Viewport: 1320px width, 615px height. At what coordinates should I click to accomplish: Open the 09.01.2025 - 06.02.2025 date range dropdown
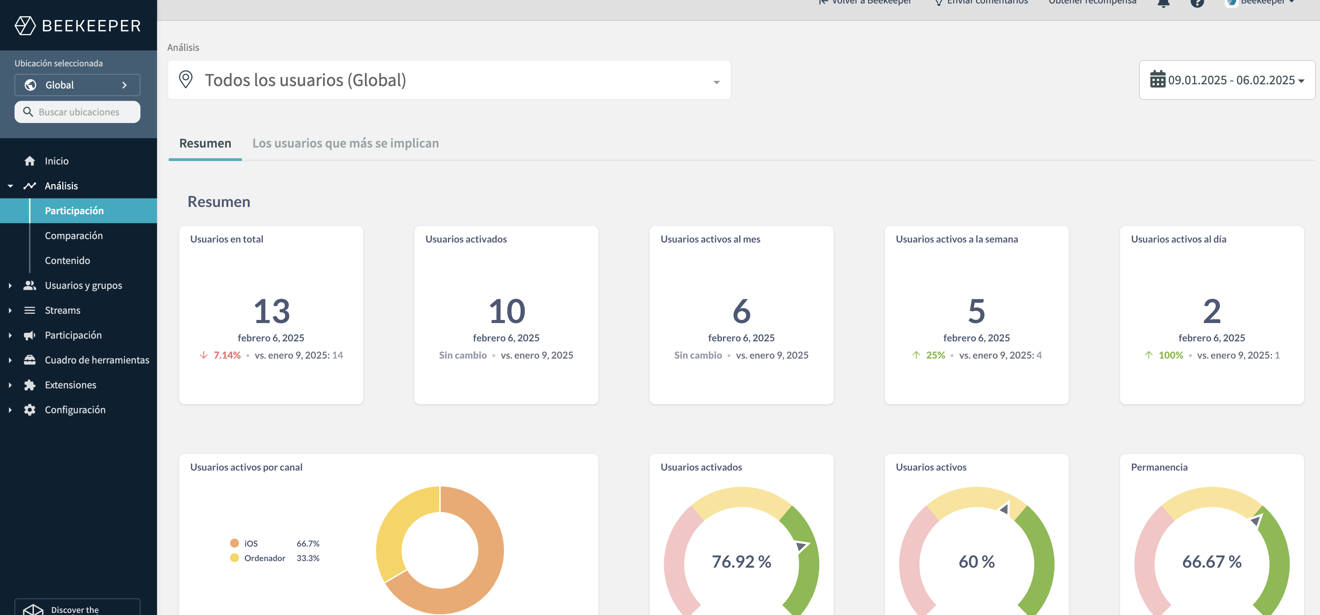[x=1227, y=80]
